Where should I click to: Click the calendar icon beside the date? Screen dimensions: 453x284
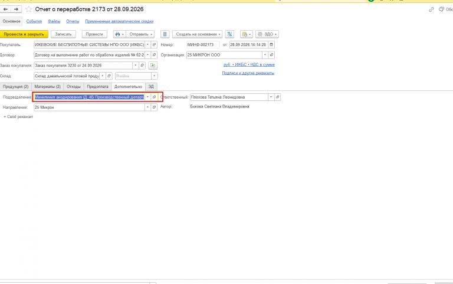271,45
